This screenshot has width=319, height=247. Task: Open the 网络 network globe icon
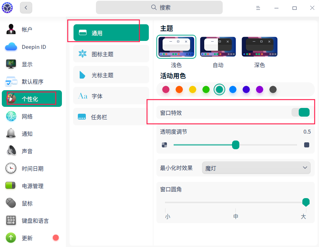click(11, 116)
